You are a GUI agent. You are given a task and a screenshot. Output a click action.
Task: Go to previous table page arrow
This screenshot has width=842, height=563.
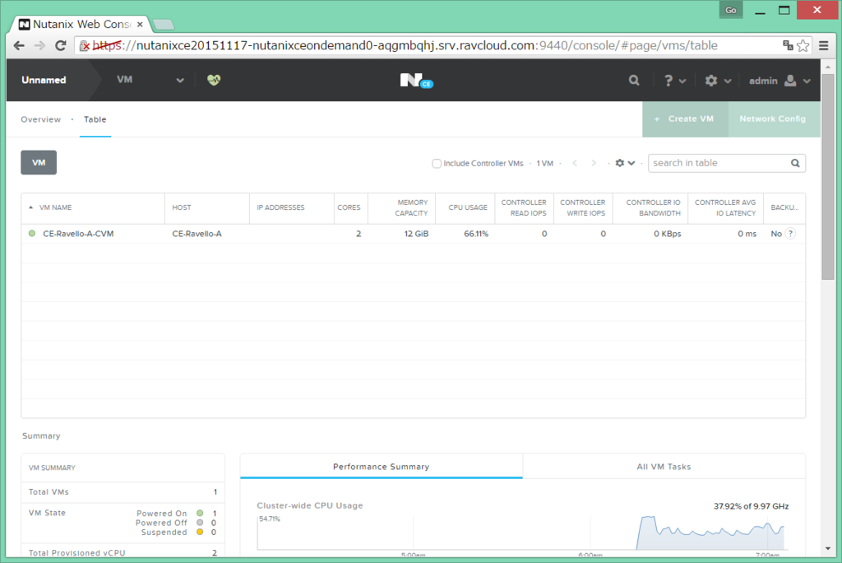coord(575,163)
